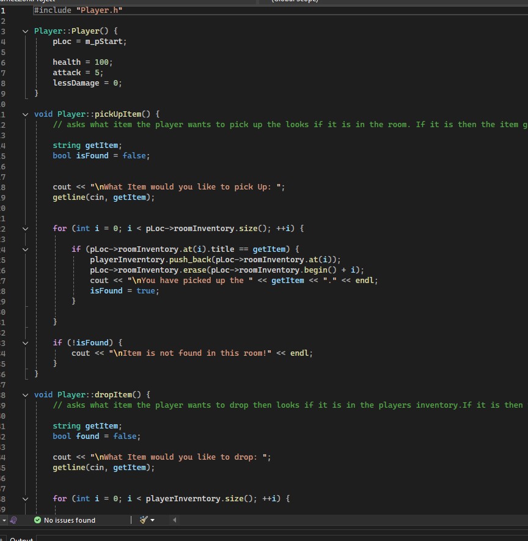Click the bool isFound = false; declaration
Image resolution: width=528 pixels, height=541 pixels.
pyautogui.click(x=101, y=156)
